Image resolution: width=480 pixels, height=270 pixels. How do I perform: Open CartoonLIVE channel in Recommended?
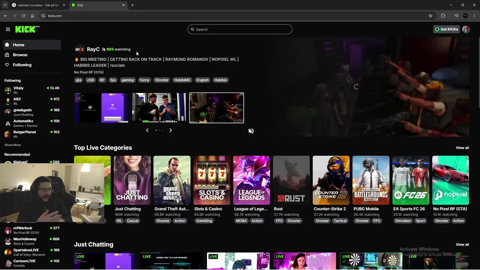(x=32, y=263)
